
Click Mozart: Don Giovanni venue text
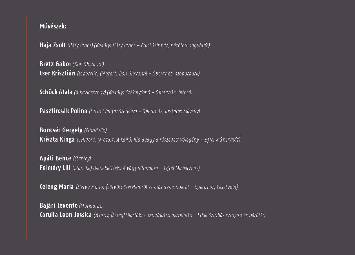[150, 73]
